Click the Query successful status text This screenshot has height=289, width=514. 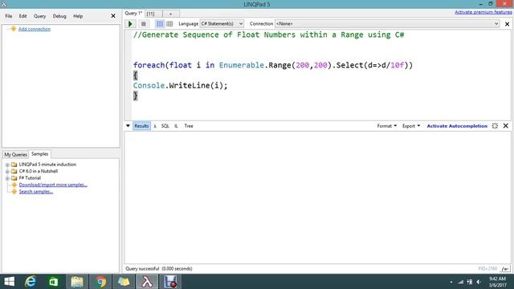[x=159, y=269]
